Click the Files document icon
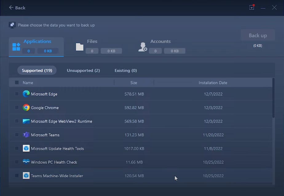This screenshot has height=196, width=284. [80, 47]
